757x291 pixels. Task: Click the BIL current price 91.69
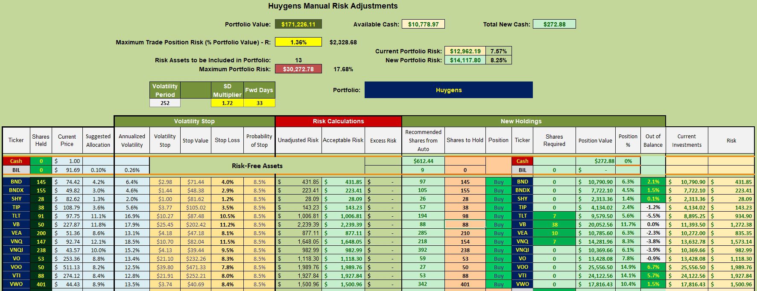click(67, 170)
